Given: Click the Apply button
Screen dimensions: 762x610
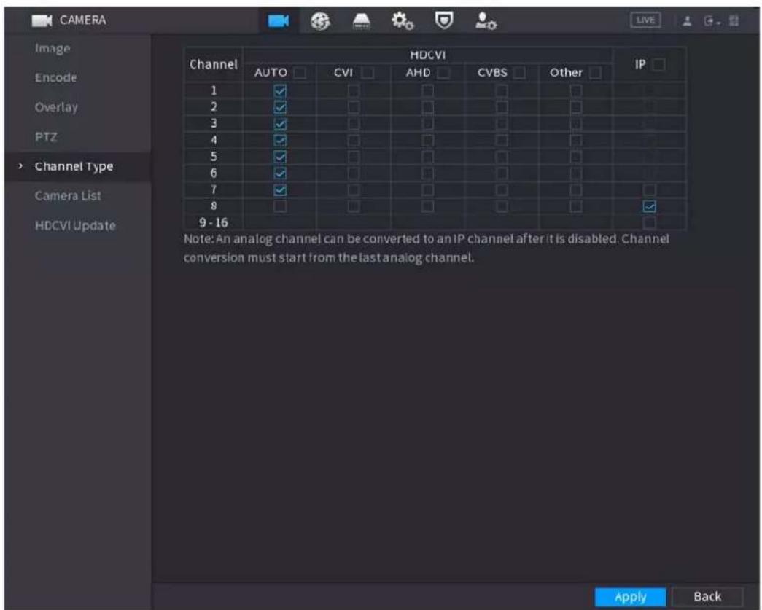Looking at the screenshot, I should coord(630,596).
